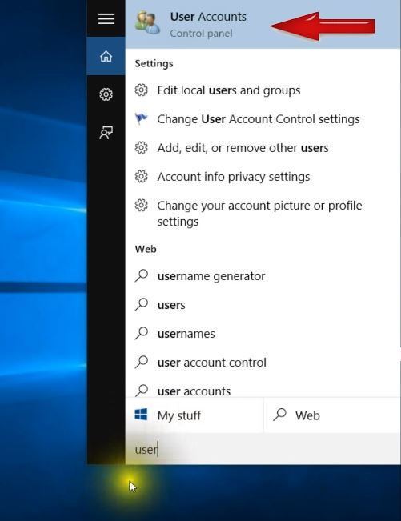The height and width of the screenshot is (521, 401).
Task: Click the Windows logo in My stuff
Action: pos(141,415)
